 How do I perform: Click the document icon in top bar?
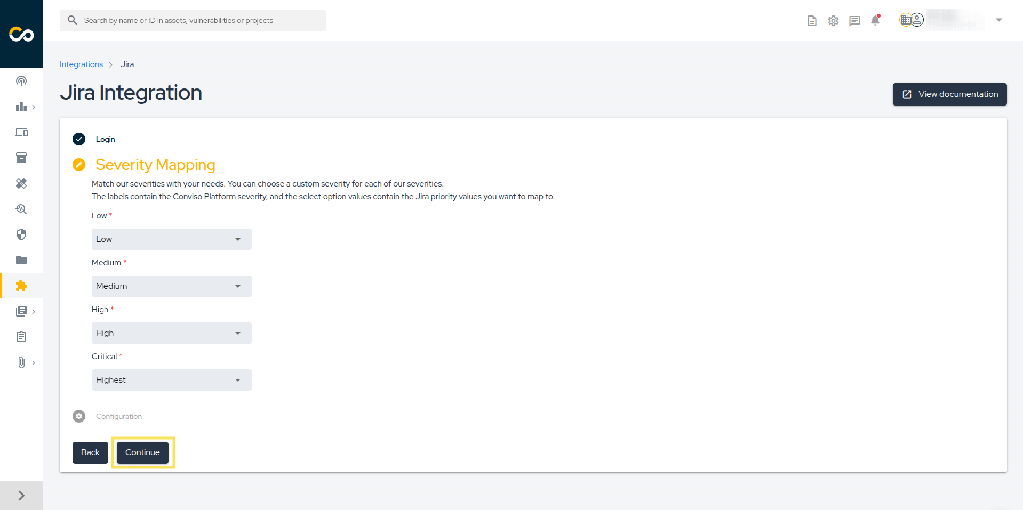point(812,21)
